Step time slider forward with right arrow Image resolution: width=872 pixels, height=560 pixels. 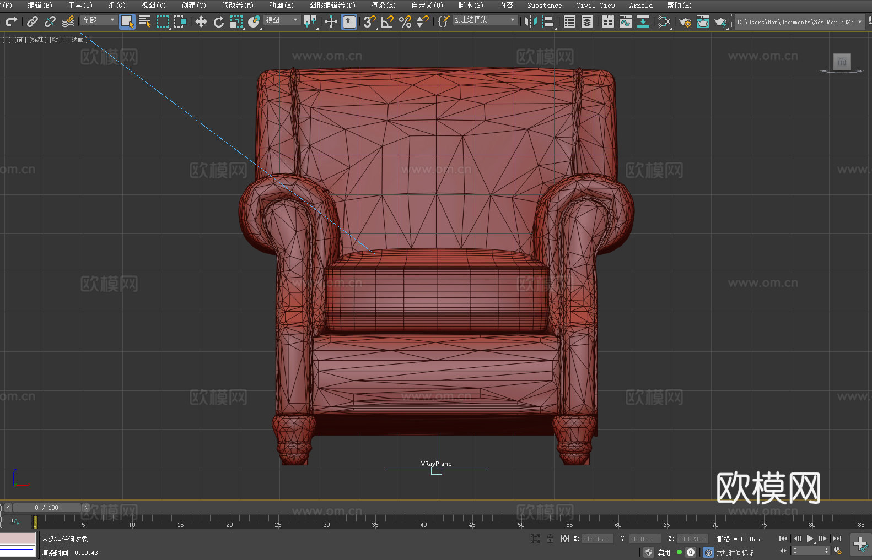point(85,508)
